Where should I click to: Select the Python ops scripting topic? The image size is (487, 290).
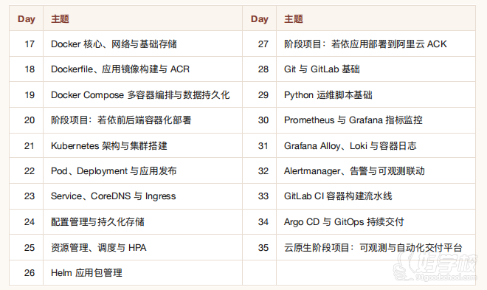[x=328, y=94]
